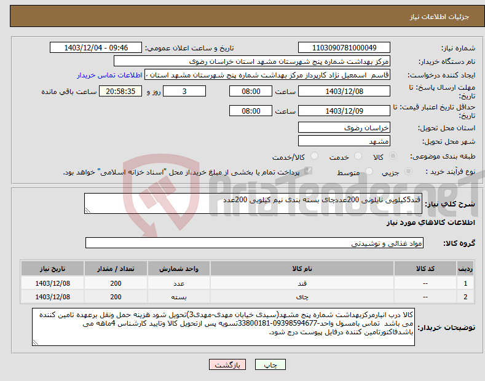Click the date 1403/12/08 in the چای row
485x381 pixels.
(x=52, y=297)
